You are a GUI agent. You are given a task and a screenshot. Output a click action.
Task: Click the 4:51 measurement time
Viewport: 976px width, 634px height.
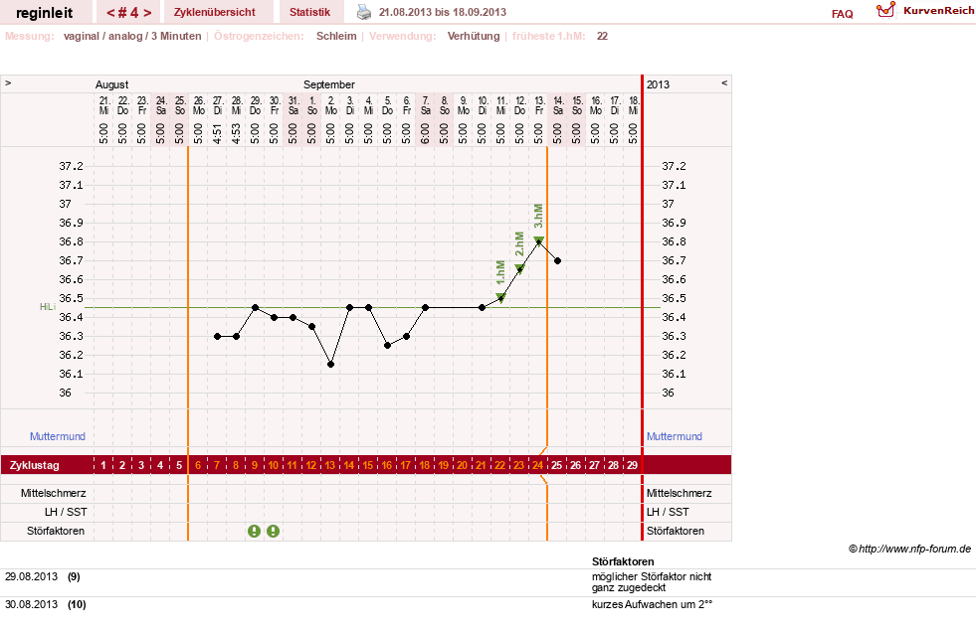217,133
